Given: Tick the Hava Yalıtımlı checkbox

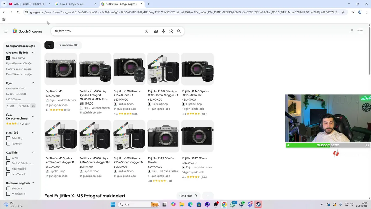Looking at the screenshot, I should 8,174.
